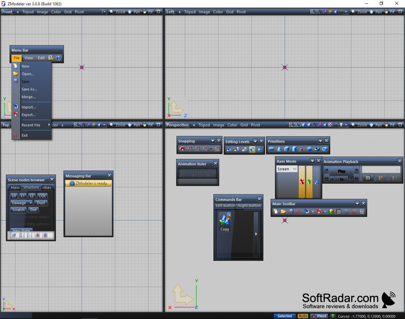This screenshot has width=405, height=319.
Task: Click Undo arrow in Main ToolBar
Action: [346, 211]
